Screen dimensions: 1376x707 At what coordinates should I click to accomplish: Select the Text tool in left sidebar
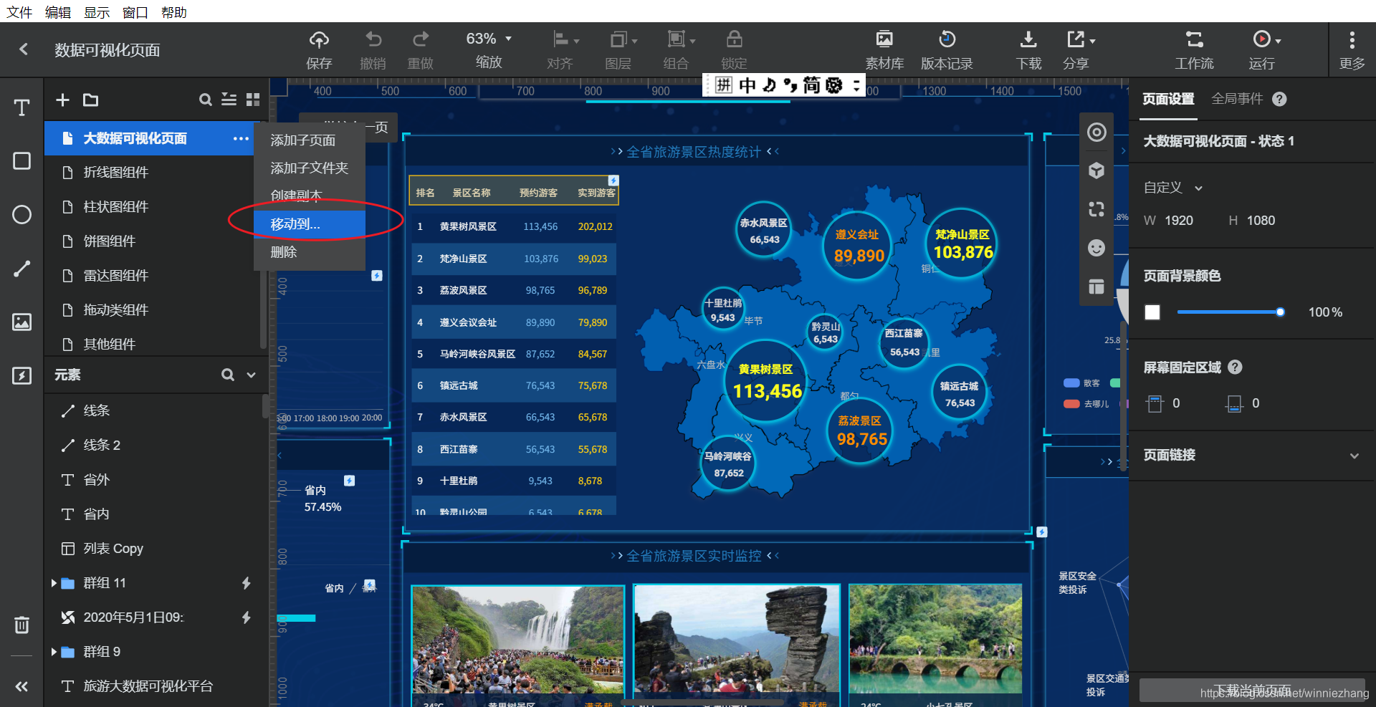coord(21,107)
